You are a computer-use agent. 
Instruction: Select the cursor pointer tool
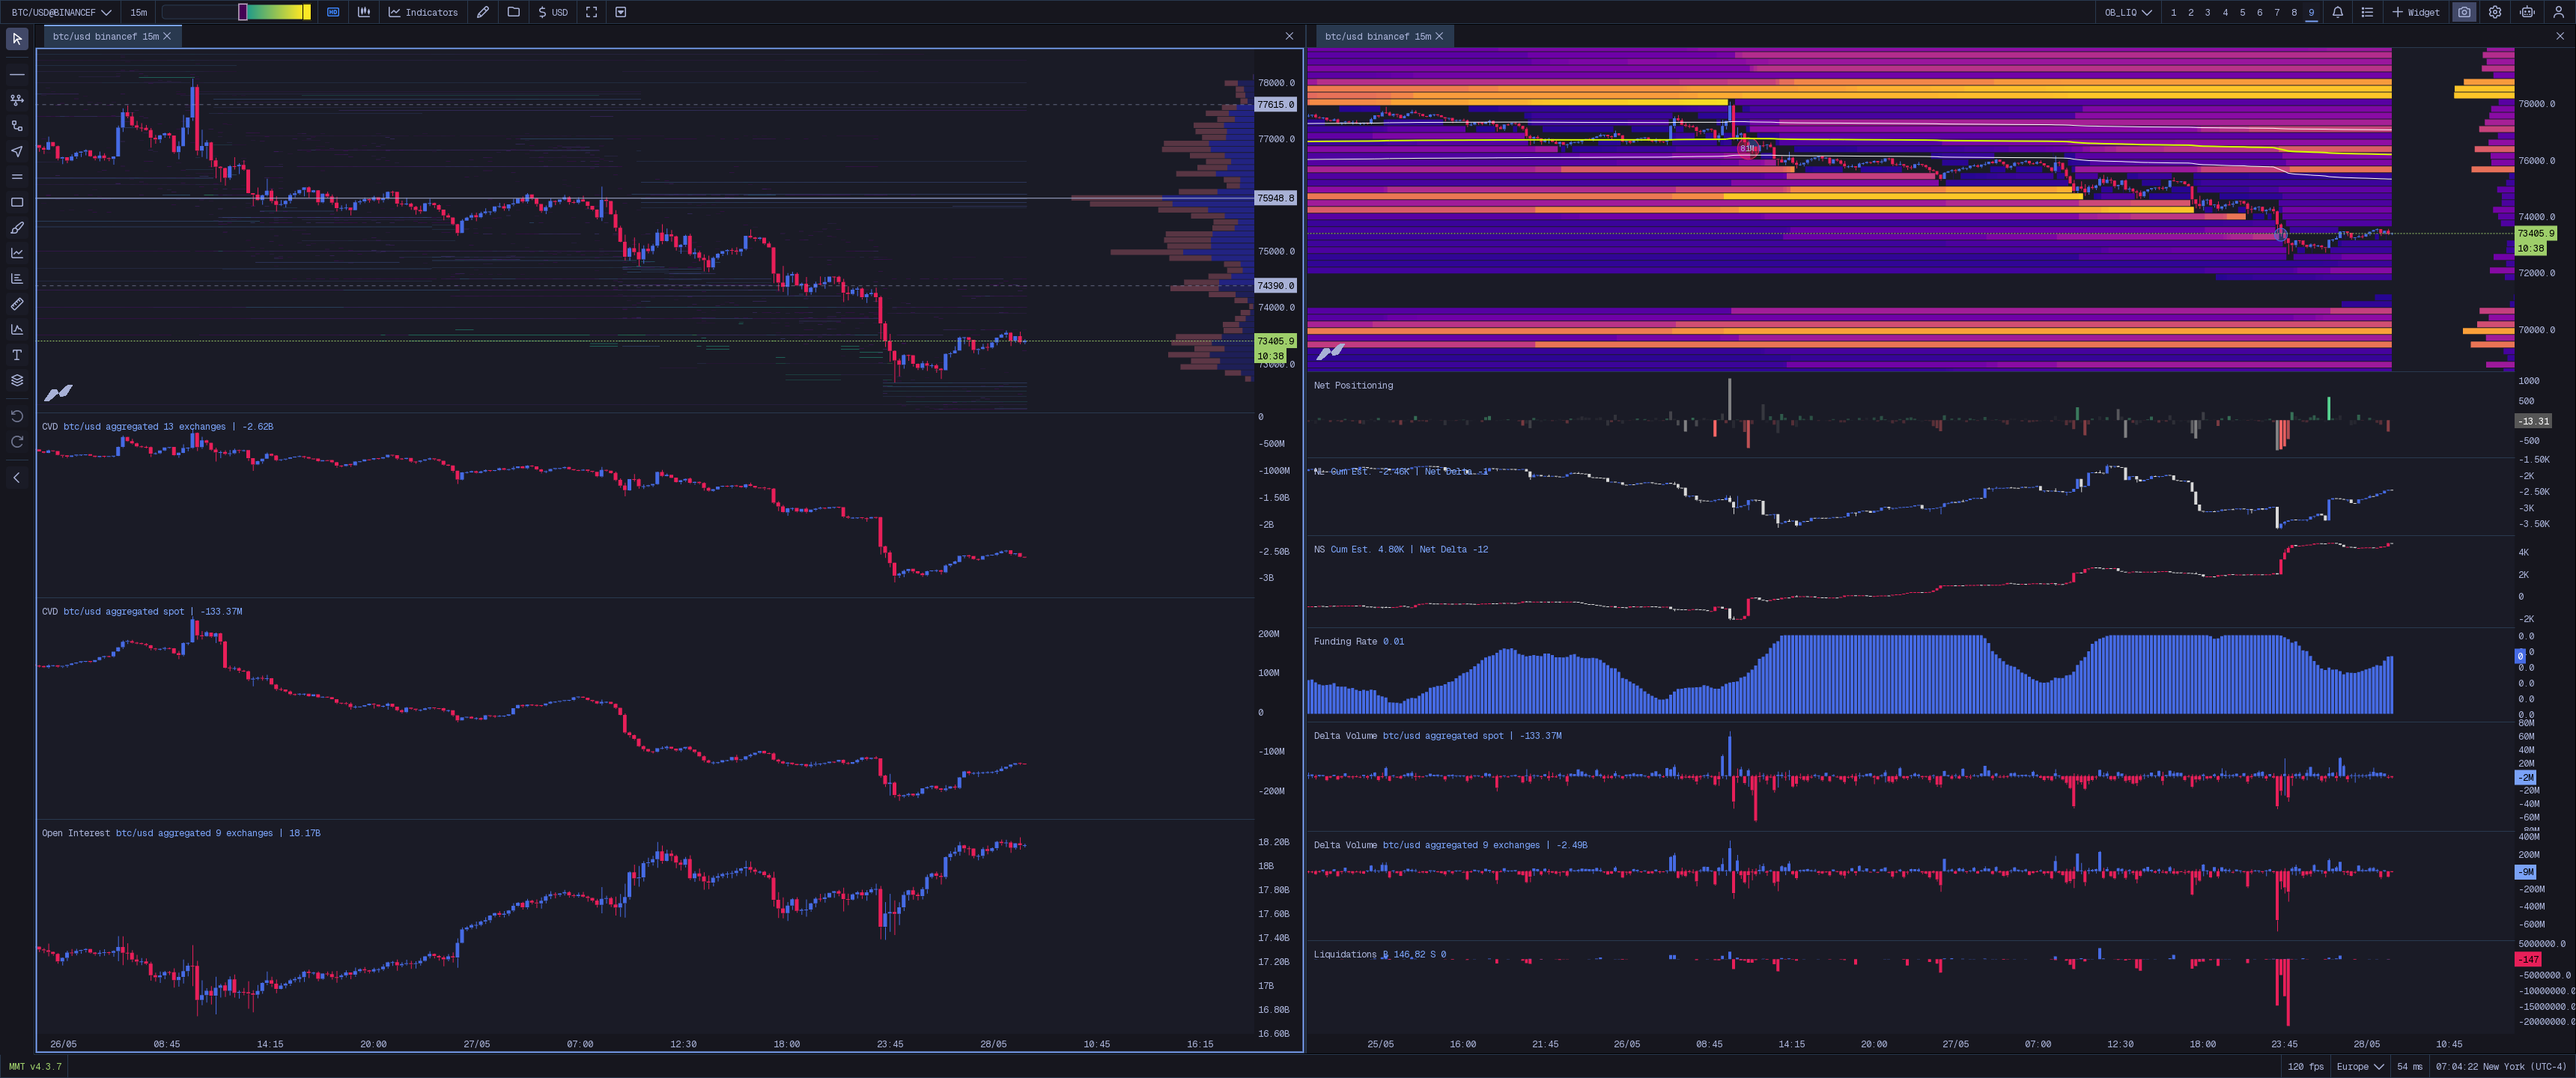(17, 39)
